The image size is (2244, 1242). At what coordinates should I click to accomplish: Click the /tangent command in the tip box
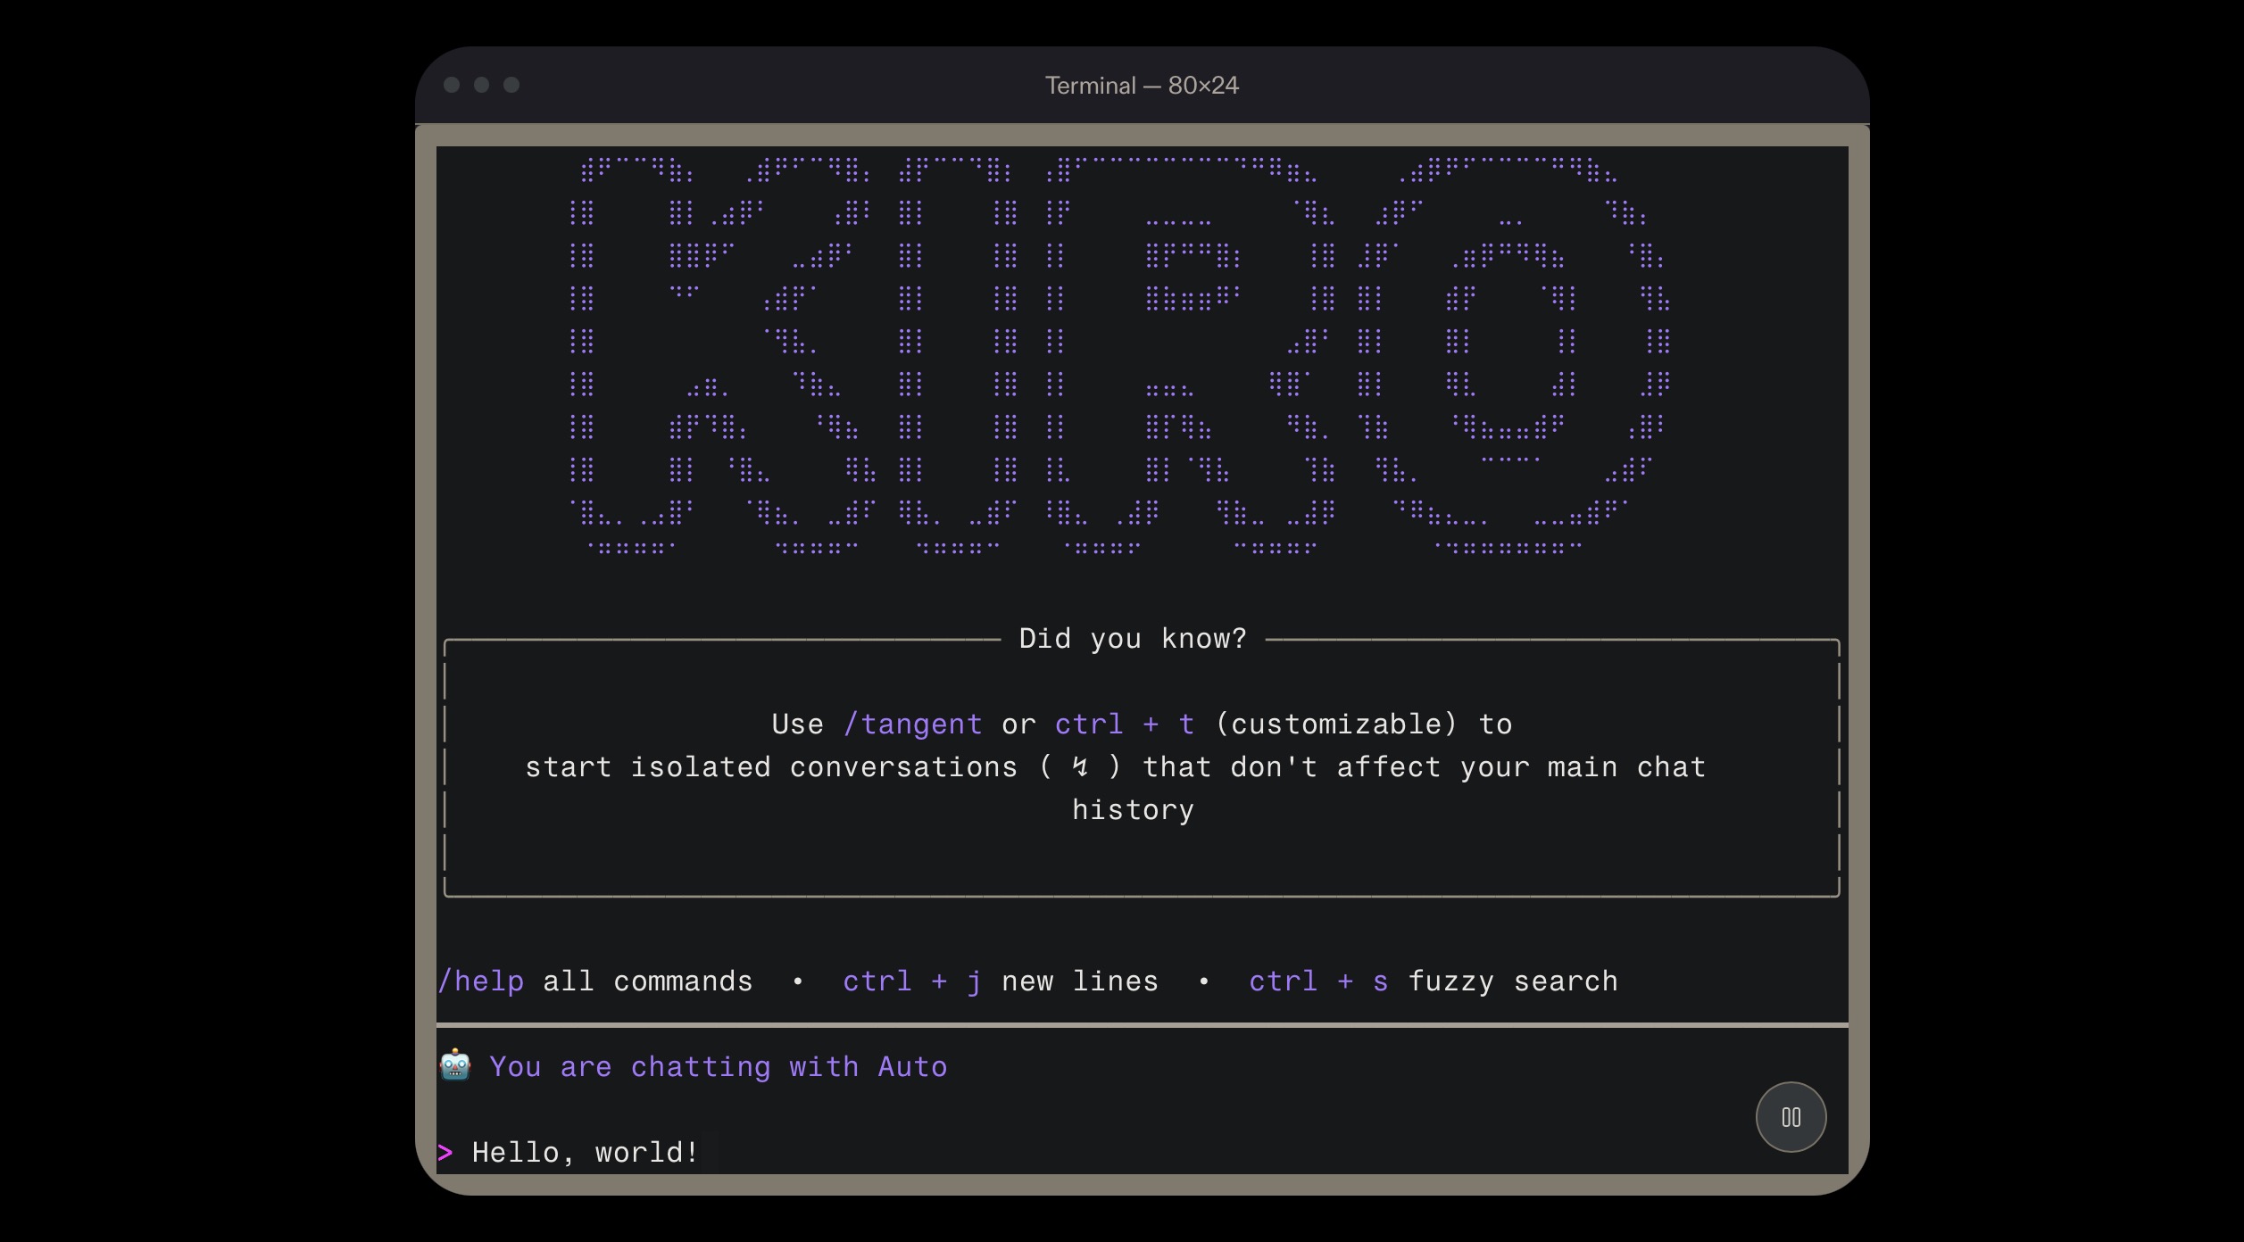point(912,724)
